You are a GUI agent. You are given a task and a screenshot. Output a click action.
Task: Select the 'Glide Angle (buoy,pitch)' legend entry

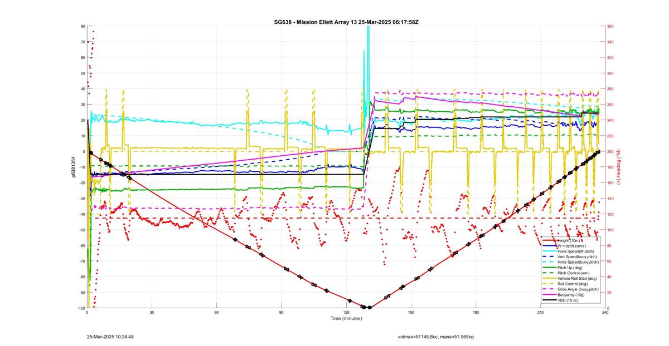[570, 289]
